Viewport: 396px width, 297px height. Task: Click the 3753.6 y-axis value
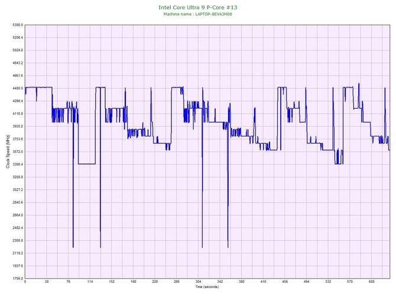[x=18, y=139]
